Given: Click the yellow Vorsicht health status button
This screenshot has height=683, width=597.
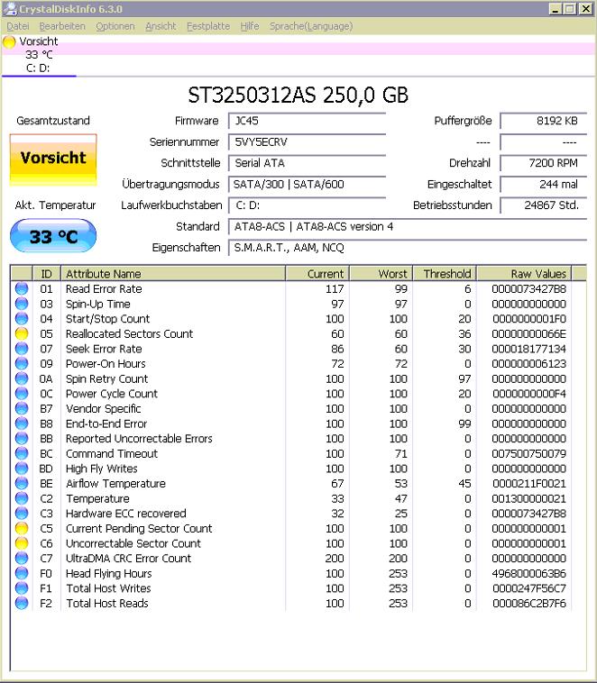Looking at the screenshot, I should (53, 159).
